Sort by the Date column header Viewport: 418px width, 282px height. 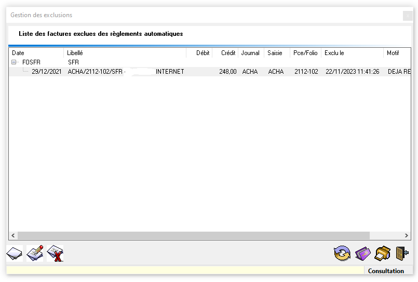pos(36,53)
